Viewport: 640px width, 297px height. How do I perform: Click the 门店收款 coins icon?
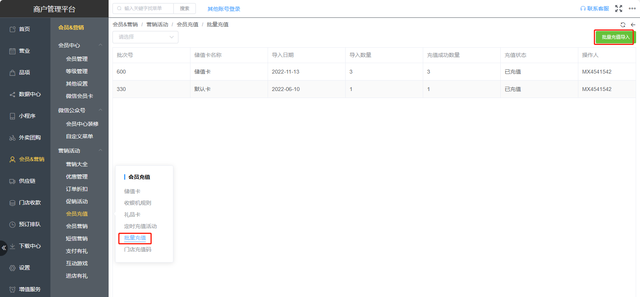pos(12,203)
